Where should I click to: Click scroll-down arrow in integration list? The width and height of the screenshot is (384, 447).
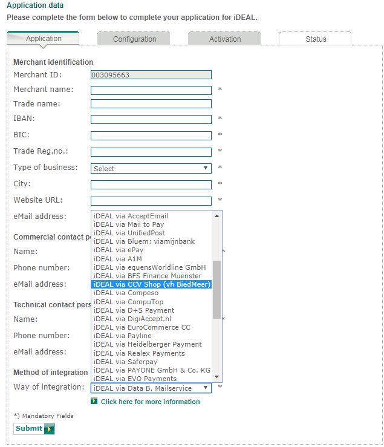pos(216,377)
